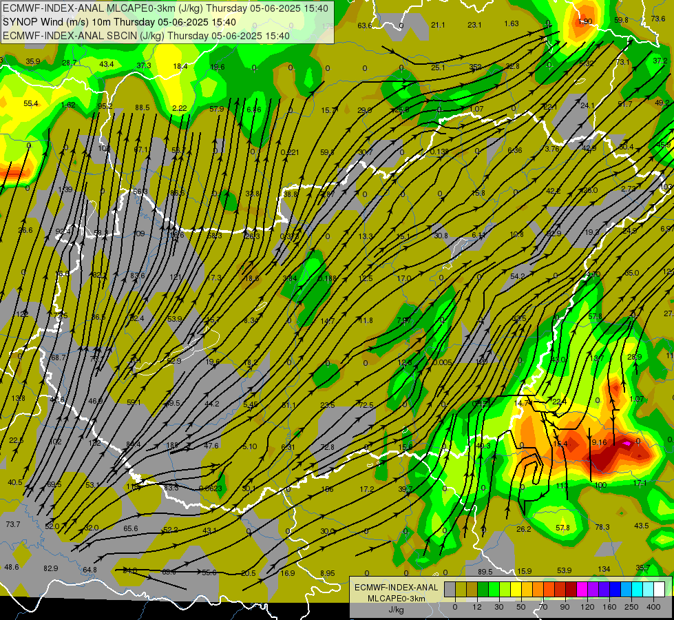This screenshot has width=674, height=620.
Task: Click the dark green legend swatch
Action: 483,590
